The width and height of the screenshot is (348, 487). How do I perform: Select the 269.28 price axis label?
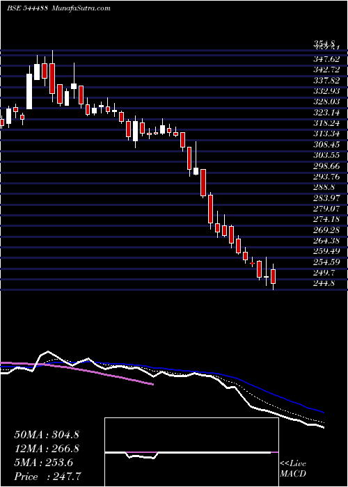[326, 230]
